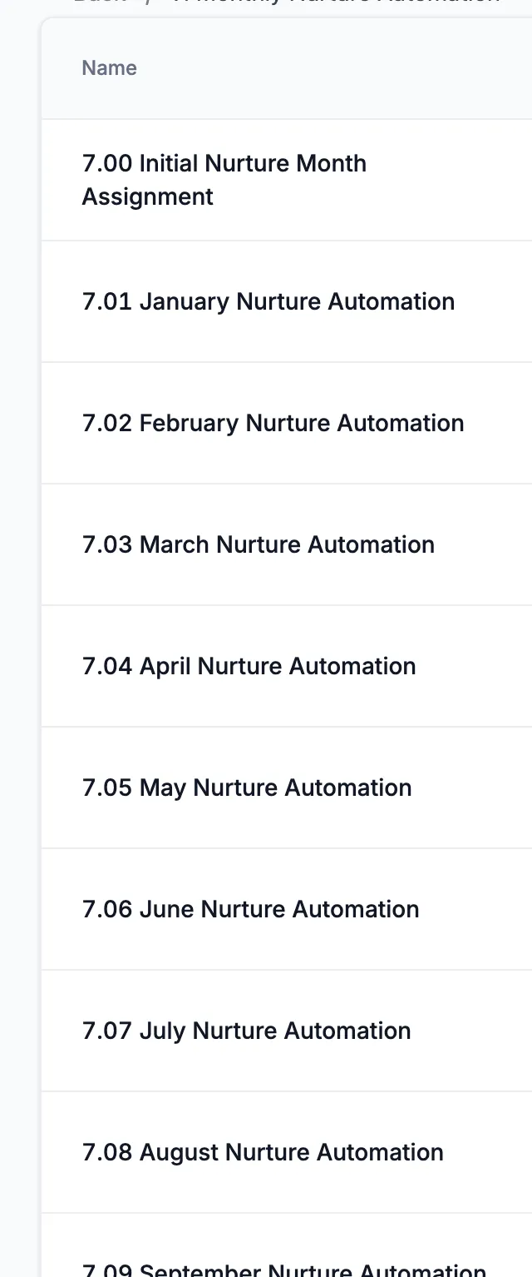Screen dimensions: 532x1277
Task: Open 7.00 Initial Nurture Month Assignment
Action: 224,180
